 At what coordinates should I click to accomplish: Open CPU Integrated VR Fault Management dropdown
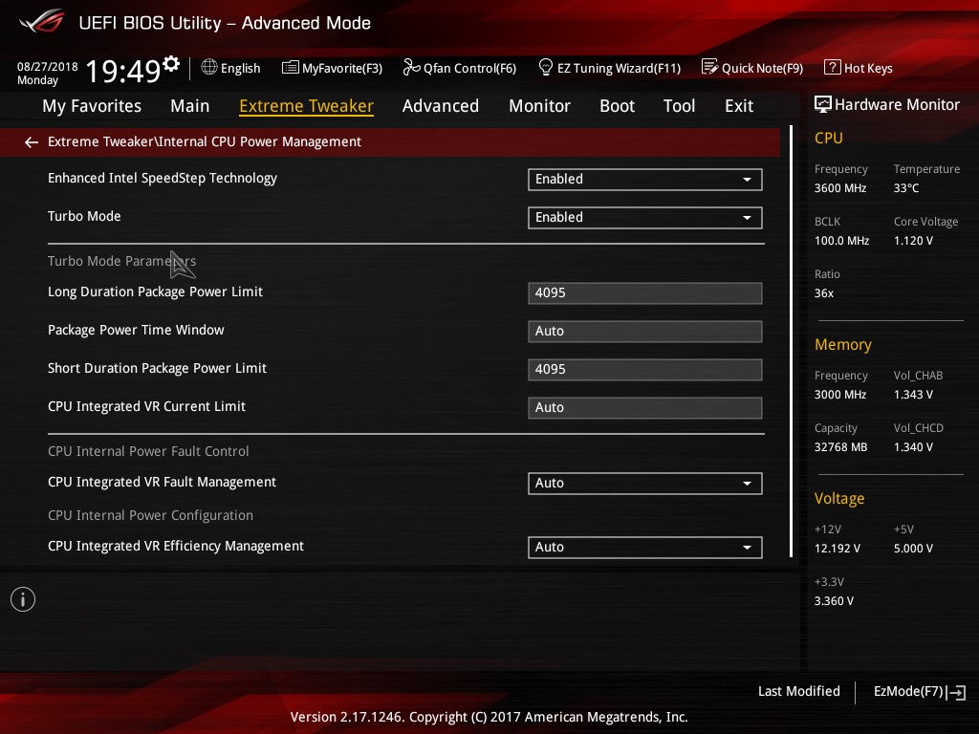[x=644, y=483]
